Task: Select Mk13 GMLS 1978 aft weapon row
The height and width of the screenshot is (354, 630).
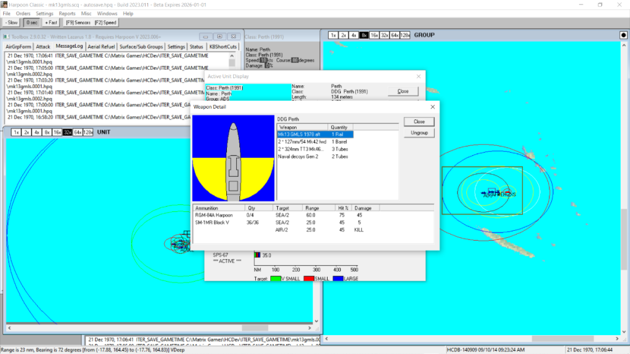Action: tap(315, 135)
